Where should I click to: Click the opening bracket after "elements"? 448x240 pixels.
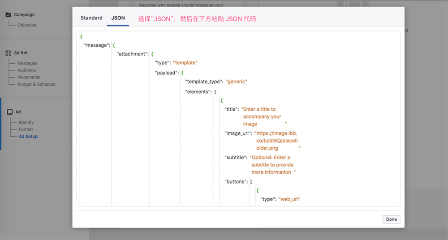point(215,92)
